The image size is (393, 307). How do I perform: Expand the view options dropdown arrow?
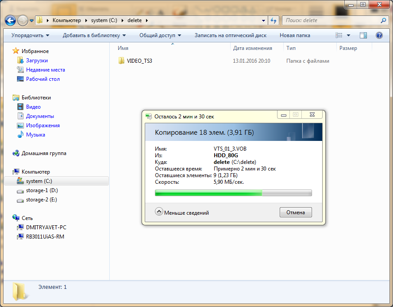349,35
